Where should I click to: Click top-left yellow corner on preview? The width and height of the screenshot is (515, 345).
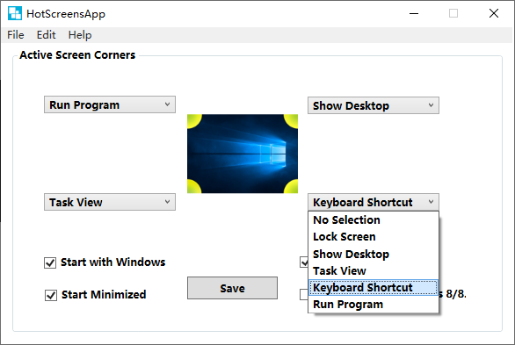[193, 120]
